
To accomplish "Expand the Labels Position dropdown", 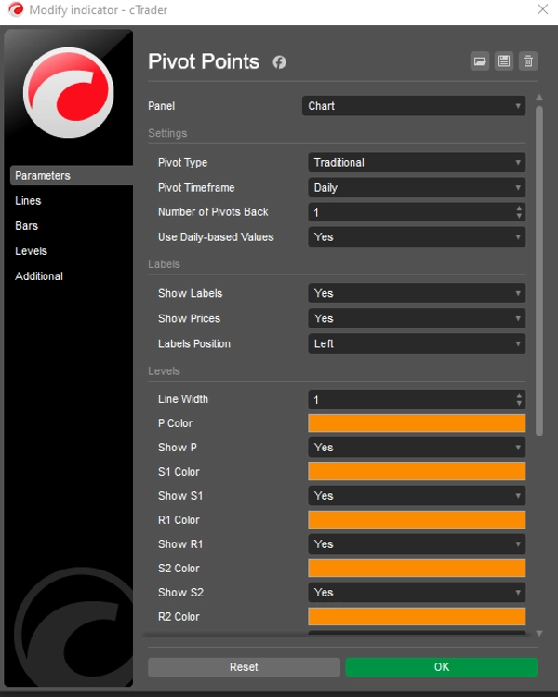I will pos(416,343).
